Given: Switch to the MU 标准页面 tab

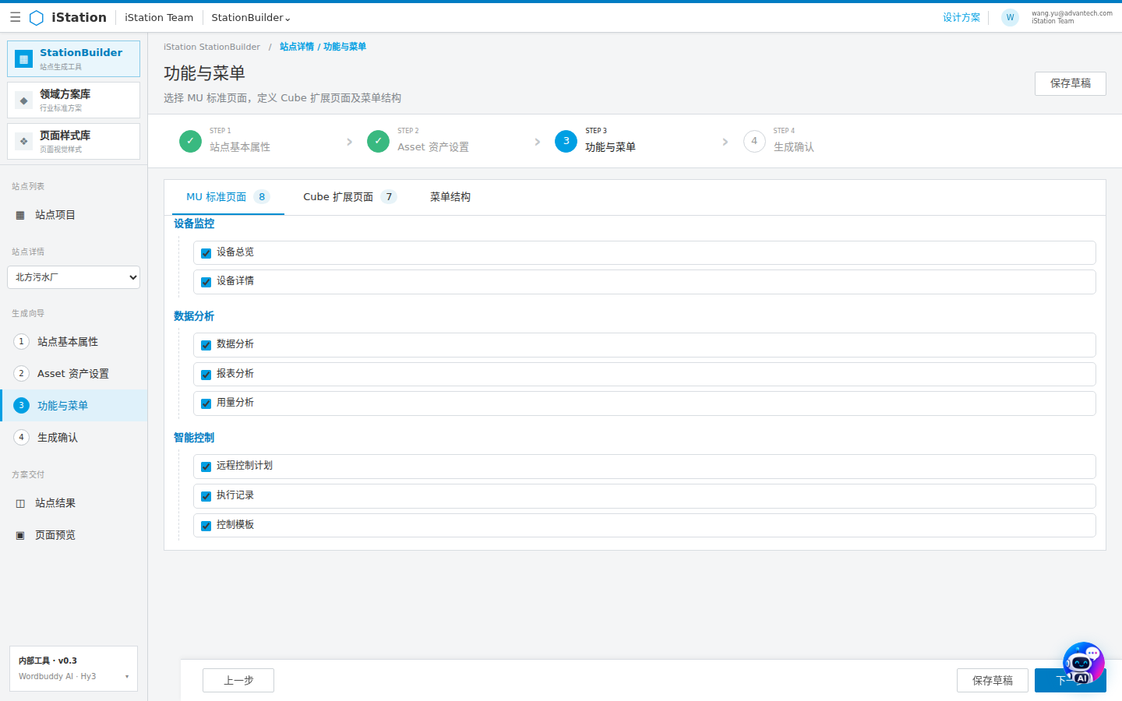Looking at the screenshot, I should (x=228, y=197).
